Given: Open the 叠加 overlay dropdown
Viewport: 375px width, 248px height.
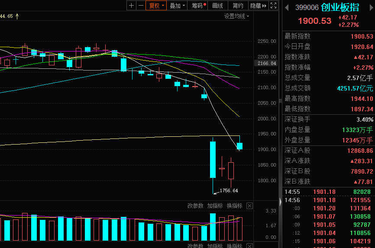Looking at the screenshot, I should [178, 6].
